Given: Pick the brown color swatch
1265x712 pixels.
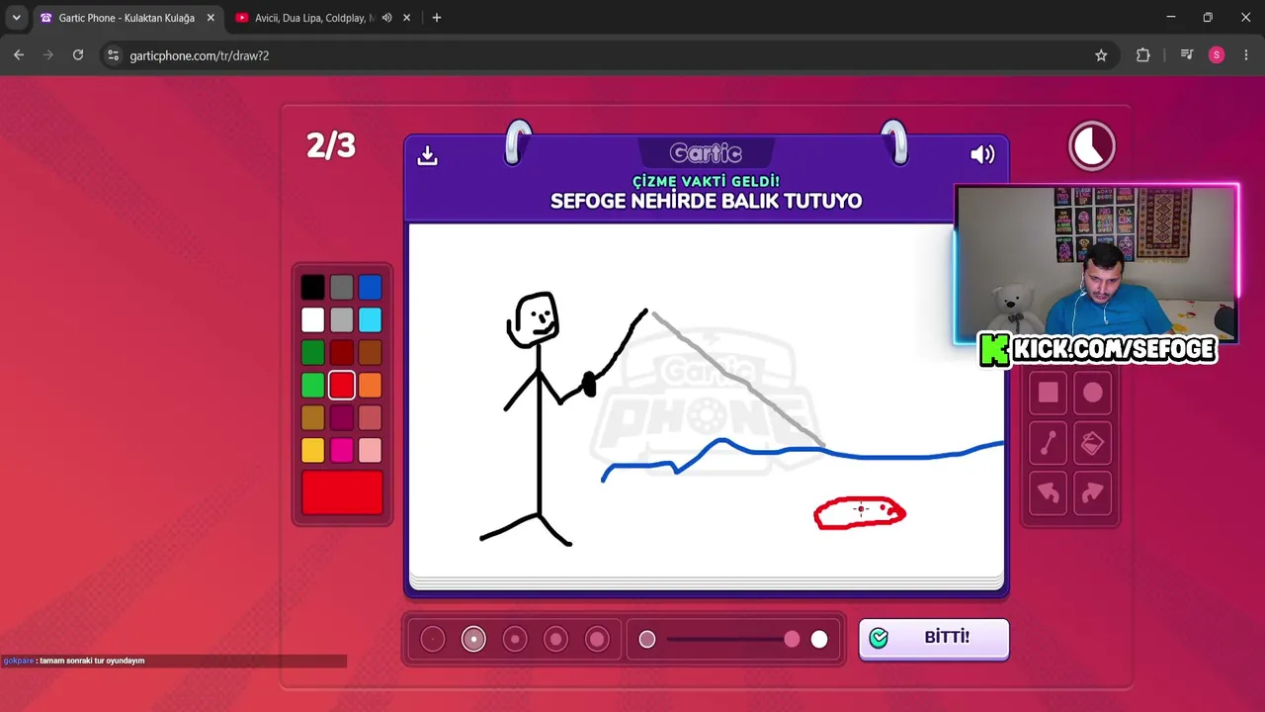Looking at the screenshot, I should click(x=370, y=352).
